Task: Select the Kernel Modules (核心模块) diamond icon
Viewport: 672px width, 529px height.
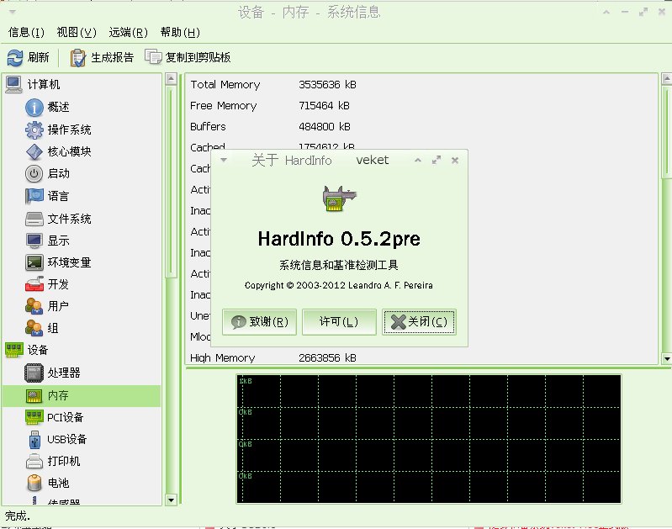Action: pyautogui.click(x=34, y=151)
